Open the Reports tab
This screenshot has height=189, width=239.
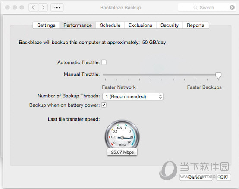(195, 25)
